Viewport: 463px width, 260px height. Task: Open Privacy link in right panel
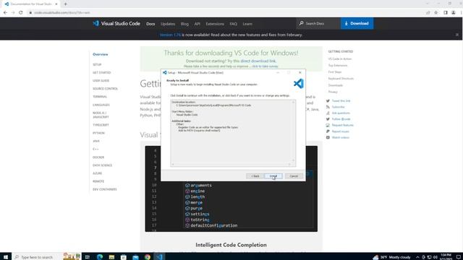[x=333, y=92]
